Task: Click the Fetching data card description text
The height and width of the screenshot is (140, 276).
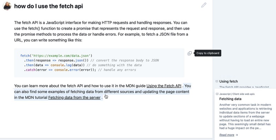Action: click(245, 116)
